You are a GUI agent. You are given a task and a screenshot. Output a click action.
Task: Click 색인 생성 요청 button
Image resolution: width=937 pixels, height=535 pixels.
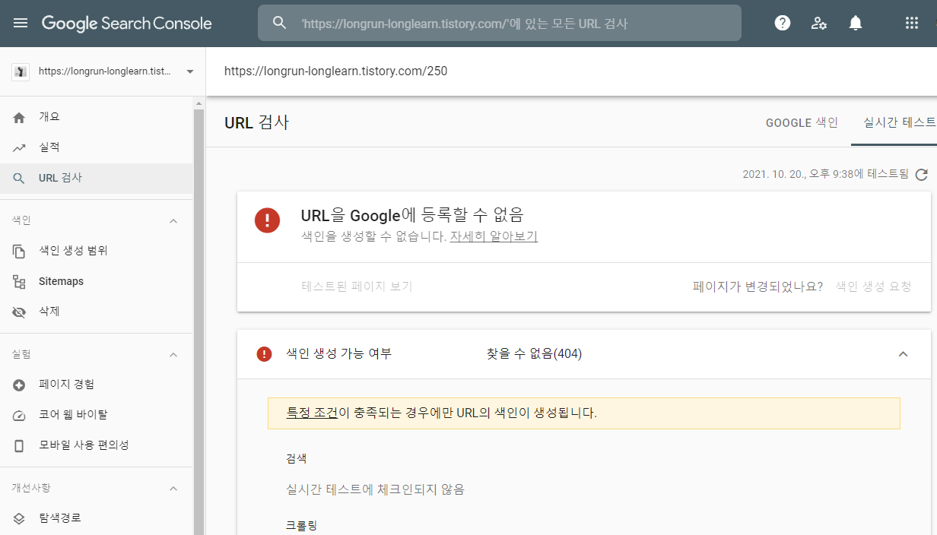coord(873,286)
